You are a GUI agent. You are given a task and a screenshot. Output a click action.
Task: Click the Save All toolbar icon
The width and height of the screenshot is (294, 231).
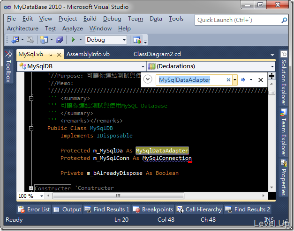pos(60,40)
